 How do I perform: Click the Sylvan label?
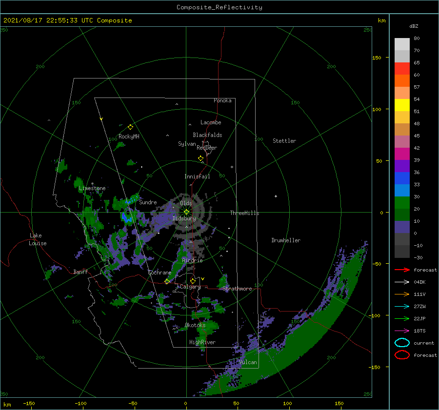click(187, 144)
